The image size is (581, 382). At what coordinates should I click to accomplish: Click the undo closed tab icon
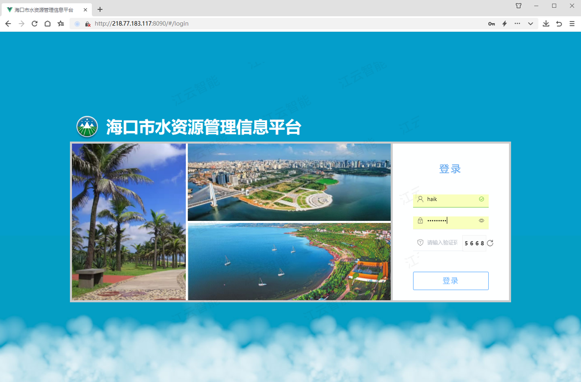click(x=559, y=24)
